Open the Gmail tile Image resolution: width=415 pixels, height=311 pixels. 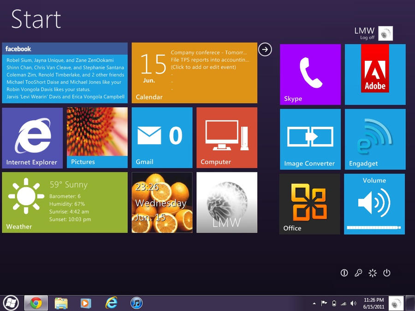click(x=162, y=137)
